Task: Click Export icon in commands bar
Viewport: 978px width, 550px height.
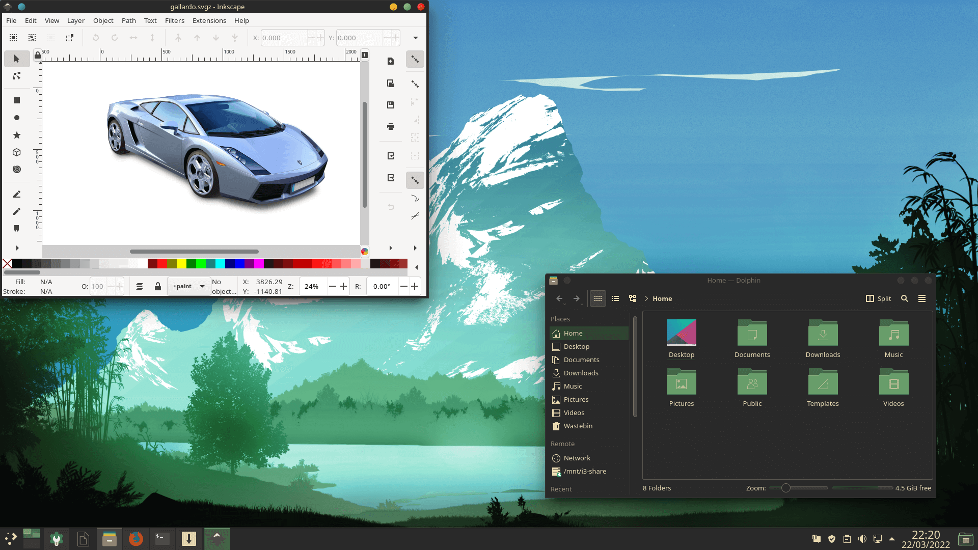Action: coord(391,178)
